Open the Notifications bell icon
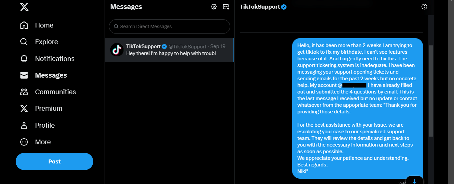The width and height of the screenshot is (454, 184). pos(24,59)
